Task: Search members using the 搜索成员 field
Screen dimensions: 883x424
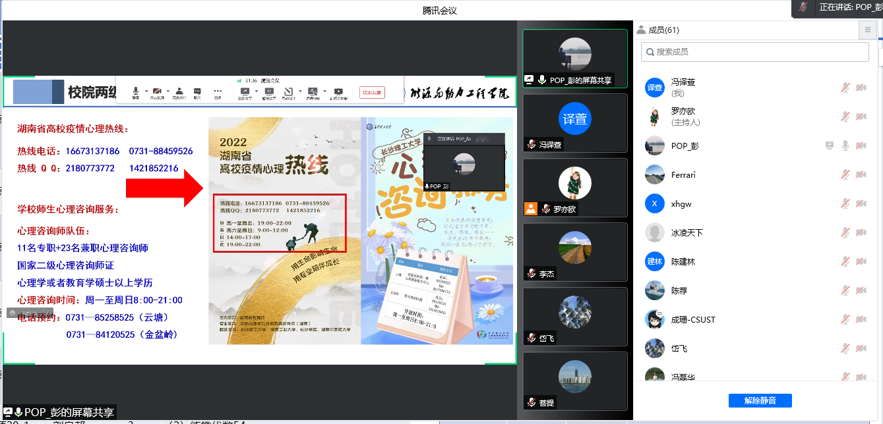Action: point(755,52)
